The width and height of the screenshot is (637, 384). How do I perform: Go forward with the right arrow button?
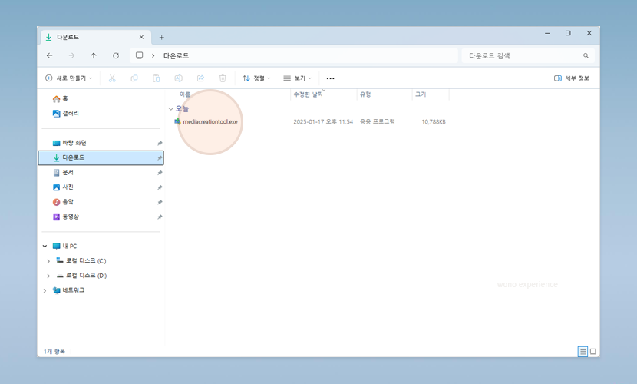pos(71,55)
